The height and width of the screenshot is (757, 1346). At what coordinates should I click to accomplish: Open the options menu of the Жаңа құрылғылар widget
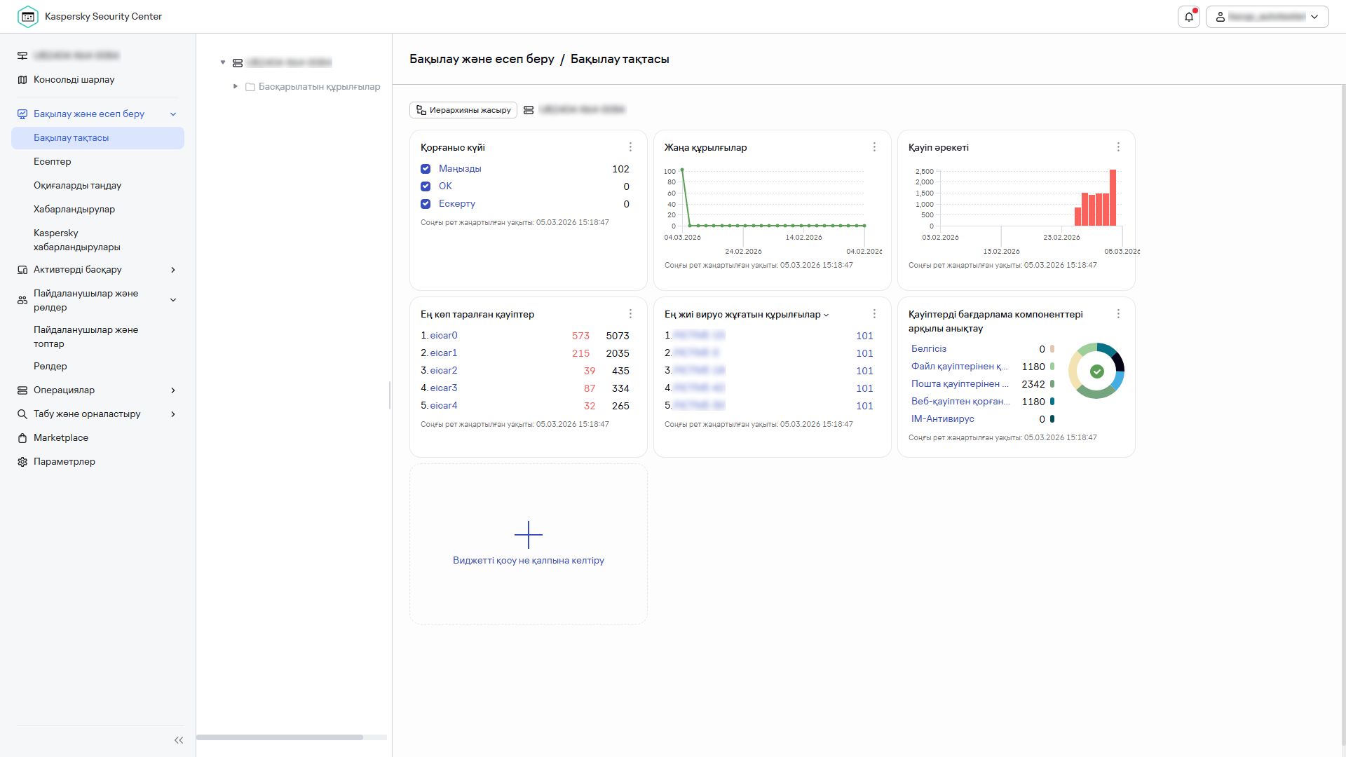(874, 147)
